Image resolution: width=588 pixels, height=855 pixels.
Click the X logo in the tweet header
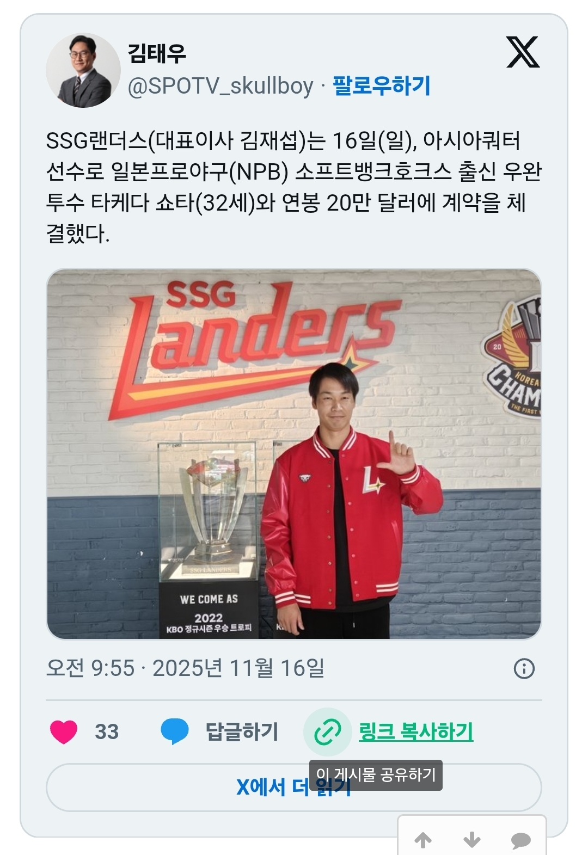coord(523,52)
